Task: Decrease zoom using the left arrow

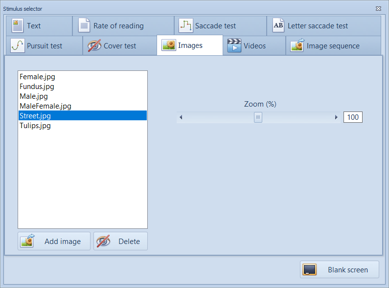Action: [x=181, y=117]
